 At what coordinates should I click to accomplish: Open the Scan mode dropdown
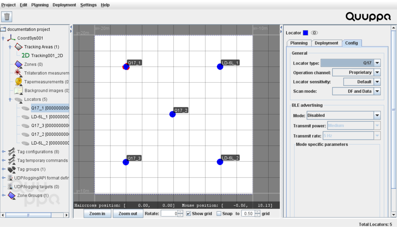pyautogui.click(x=377, y=91)
